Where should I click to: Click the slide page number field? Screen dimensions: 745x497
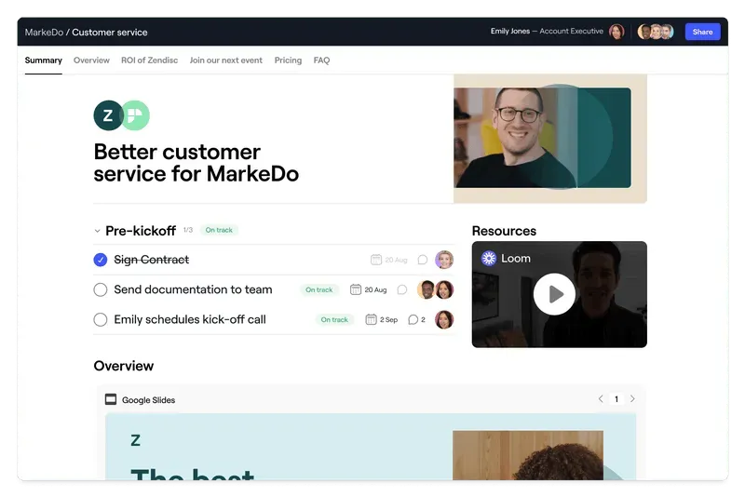pyautogui.click(x=616, y=398)
